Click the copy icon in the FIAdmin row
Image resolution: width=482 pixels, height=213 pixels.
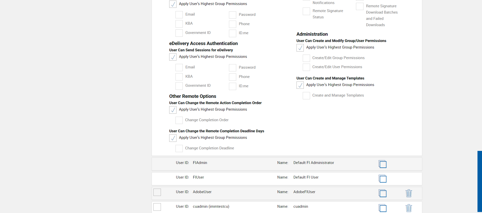click(382, 164)
